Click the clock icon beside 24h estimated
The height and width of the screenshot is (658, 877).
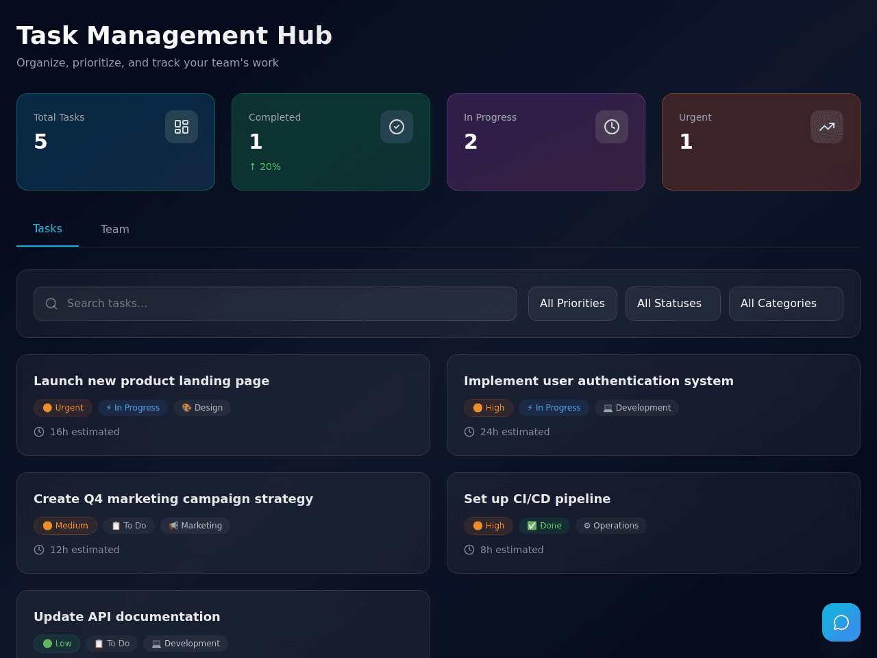[x=469, y=432]
